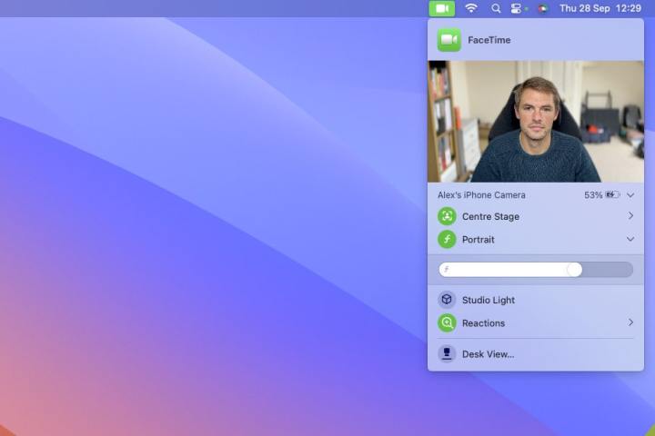Toggle the Reactions green icon
Image resolution: width=655 pixels, height=436 pixels.
447,322
